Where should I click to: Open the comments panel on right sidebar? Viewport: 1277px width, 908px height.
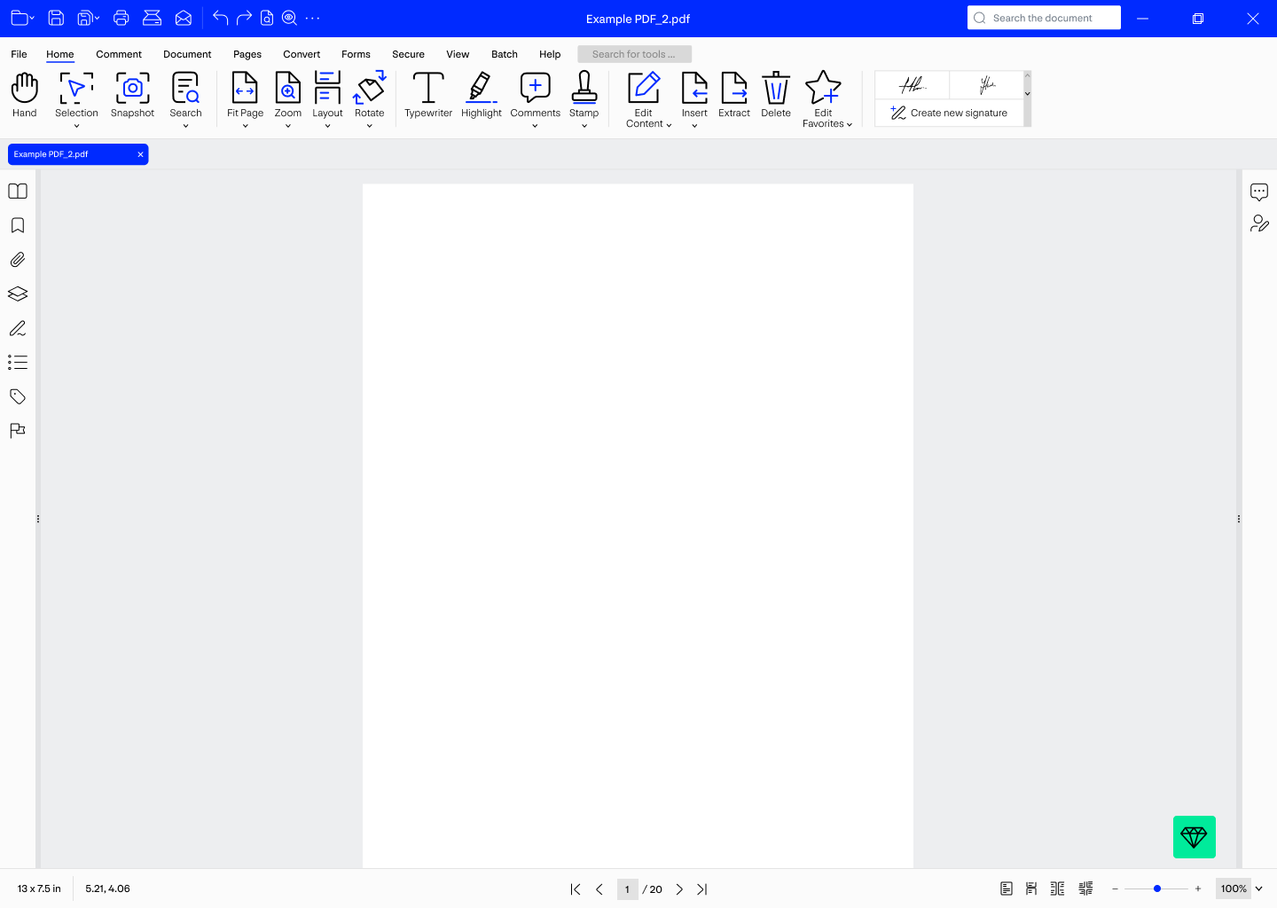tap(1259, 192)
